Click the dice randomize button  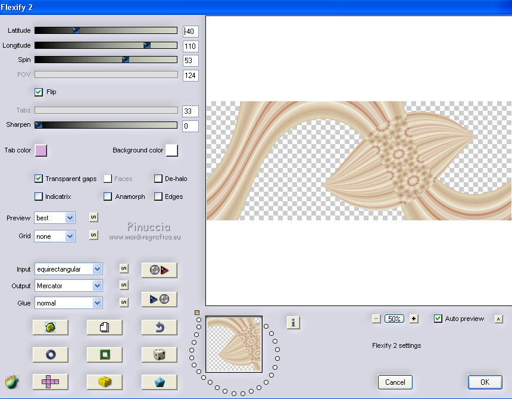click(160, 354)
